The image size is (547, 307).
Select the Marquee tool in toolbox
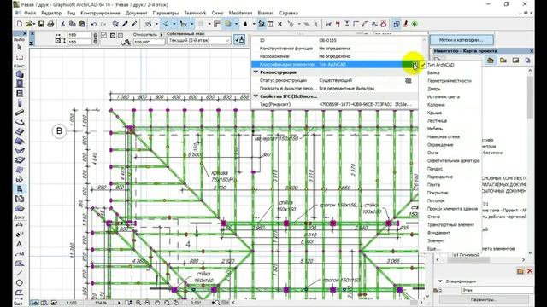pyautogui.click(x=20, y=57)
